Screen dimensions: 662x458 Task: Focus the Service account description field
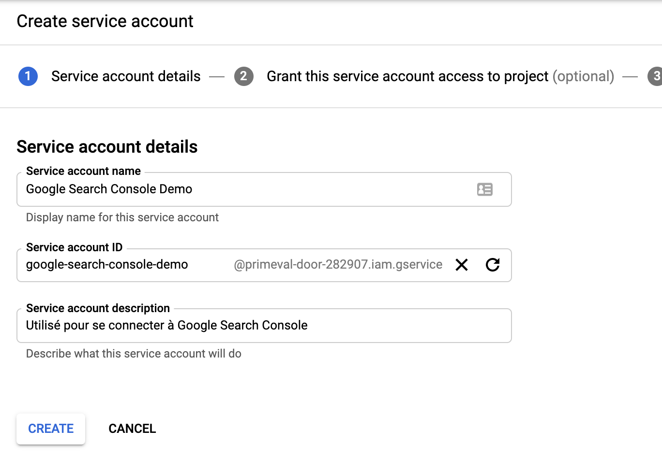click(264, 326)
